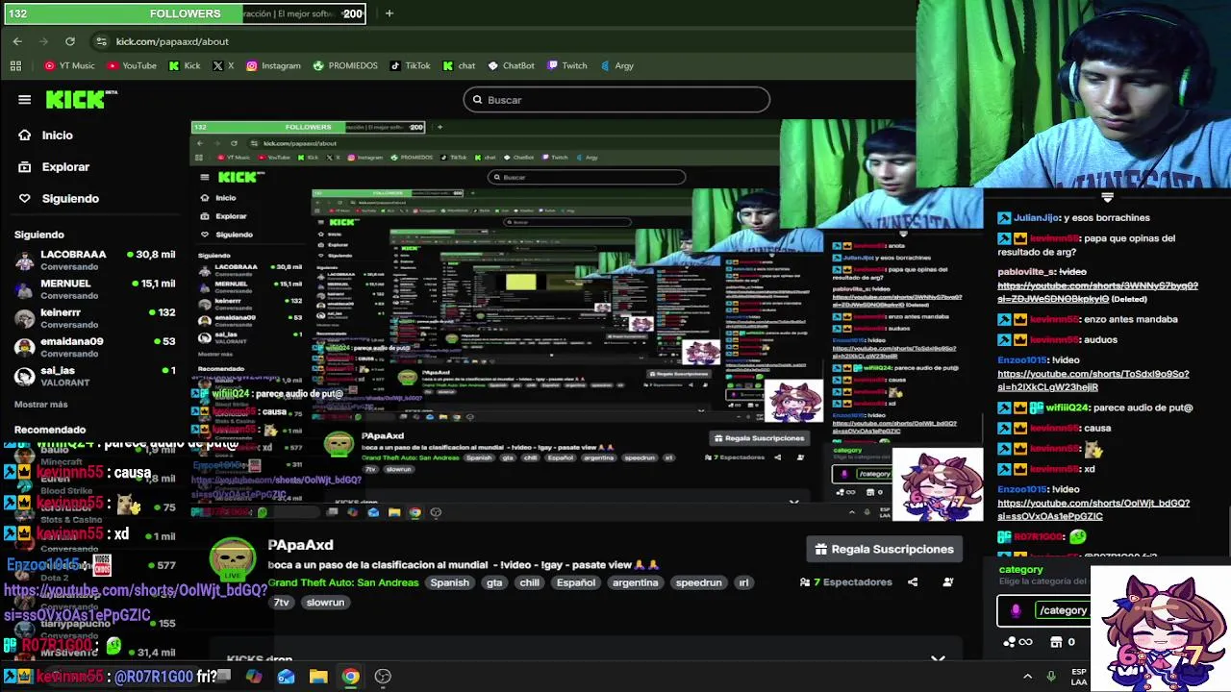Open the PROMIEDOS bookmark
This screenshot has height=692, width=1231.
click(345, 65)
